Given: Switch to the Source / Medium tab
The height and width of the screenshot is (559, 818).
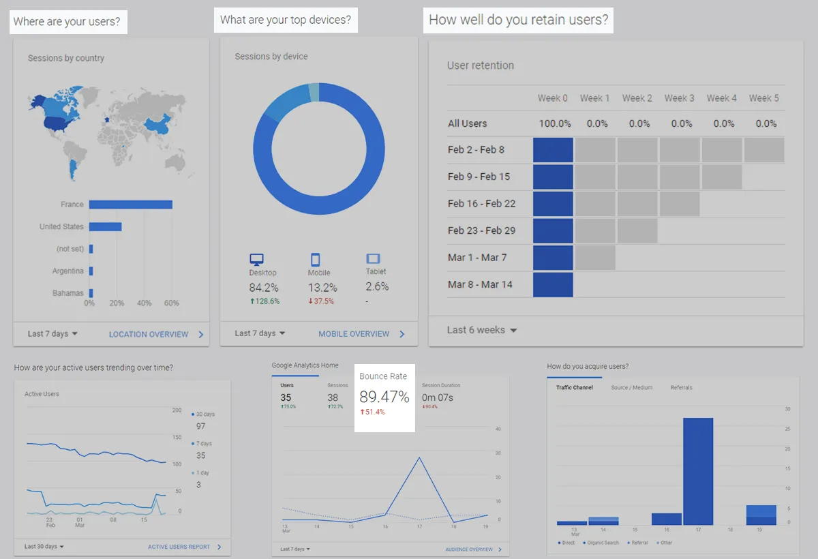Looking at the screenshot, I should pos(631,388).
